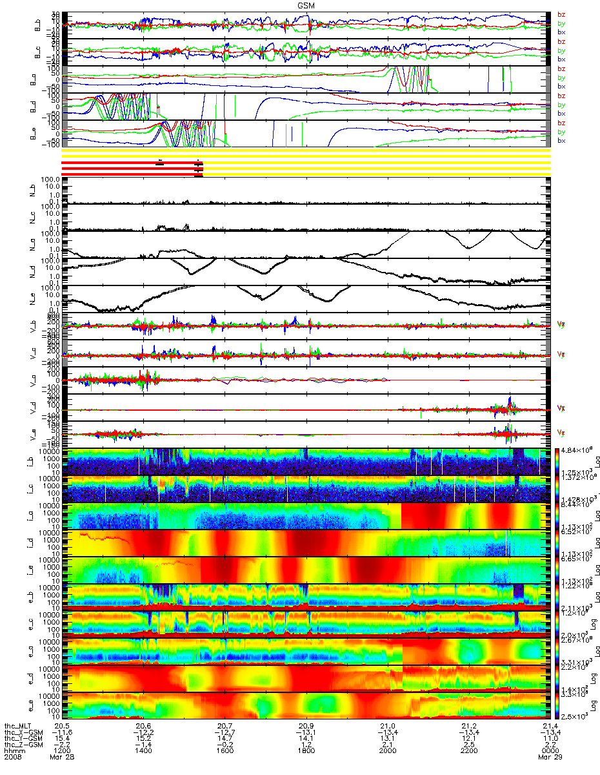
Task: Click the i_b ion spectrogram
Action: pos(306,462)
